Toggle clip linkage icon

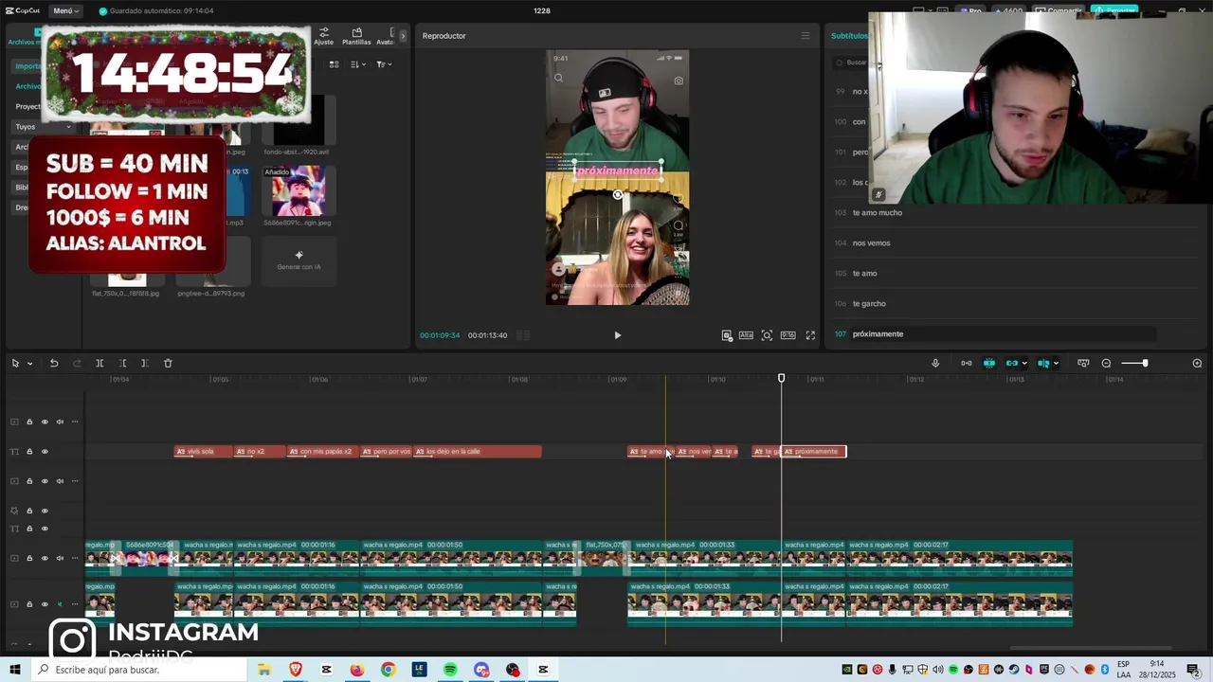click(1012, 363)
